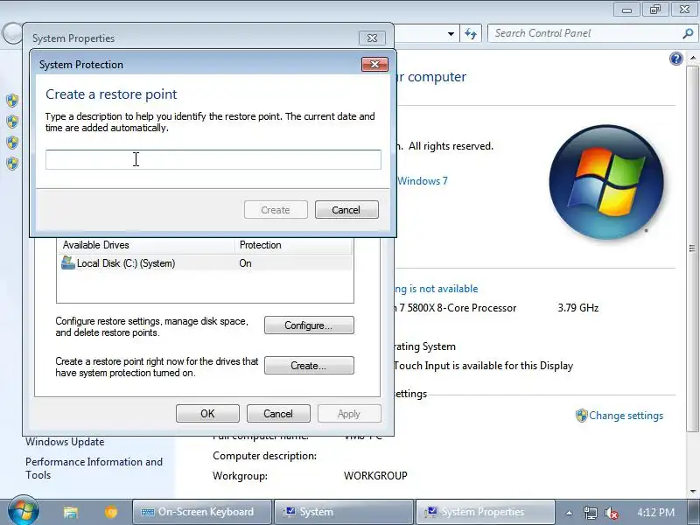This screenshot has width=700, height=525.
Task: Open the address bar history dropdown
Action: coord(451,33)
